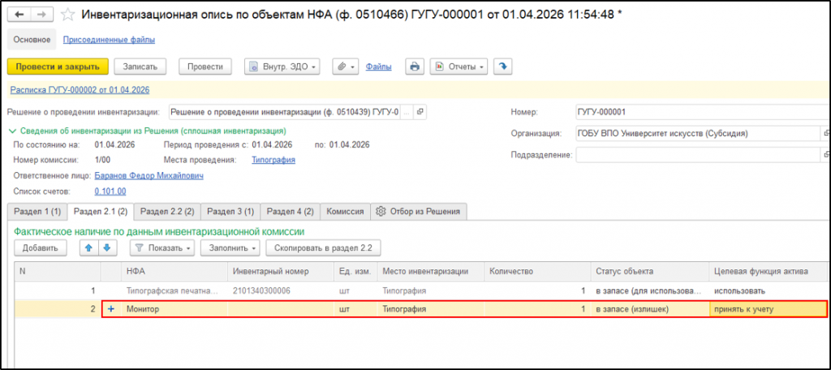
Task: Open Типография place link
Action: click(x=273, y=160)
